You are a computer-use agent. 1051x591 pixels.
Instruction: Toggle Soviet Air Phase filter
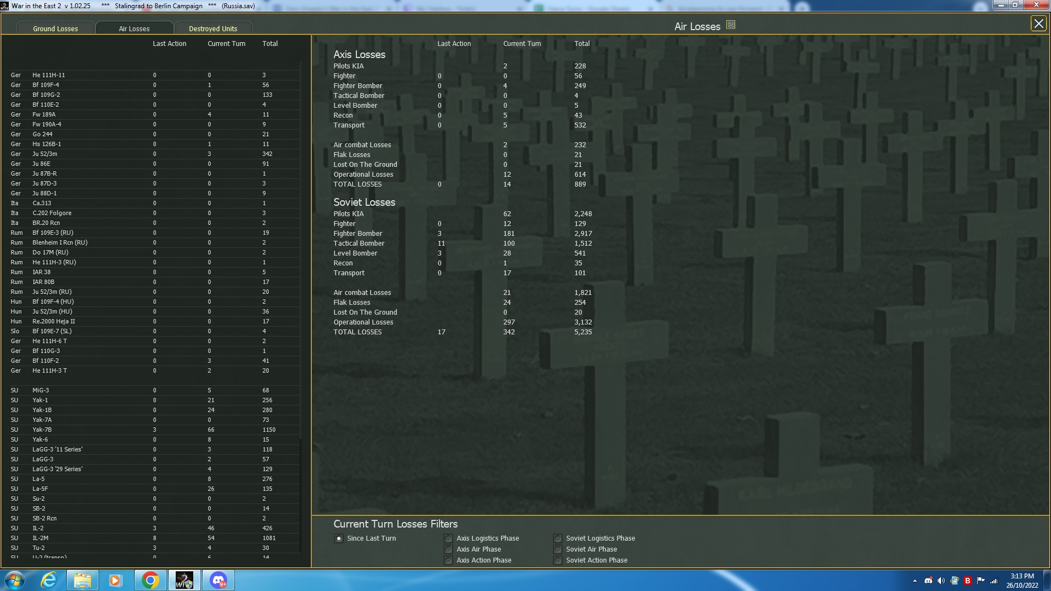coord(557,549)
